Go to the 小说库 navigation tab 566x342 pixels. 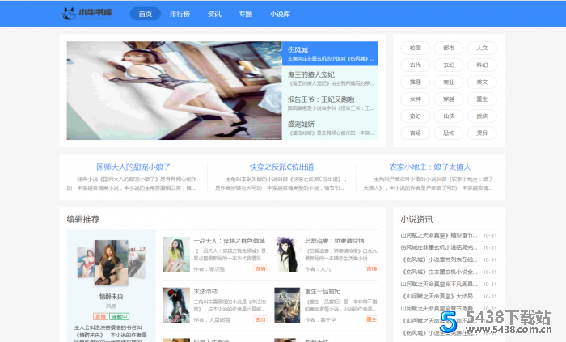tap(281, 14)
